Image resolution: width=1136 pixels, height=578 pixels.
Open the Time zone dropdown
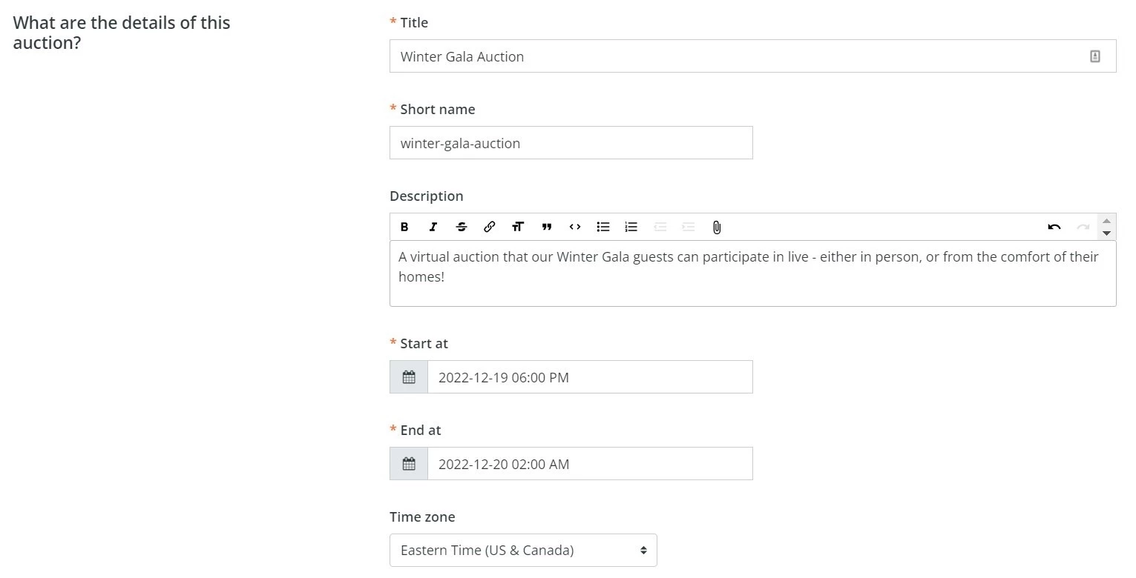[523, 550]
